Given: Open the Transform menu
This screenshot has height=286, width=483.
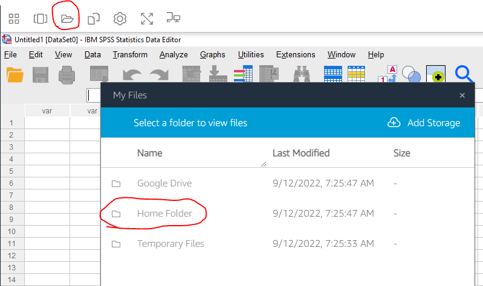Looking at the screenshot, I should 130,55.
